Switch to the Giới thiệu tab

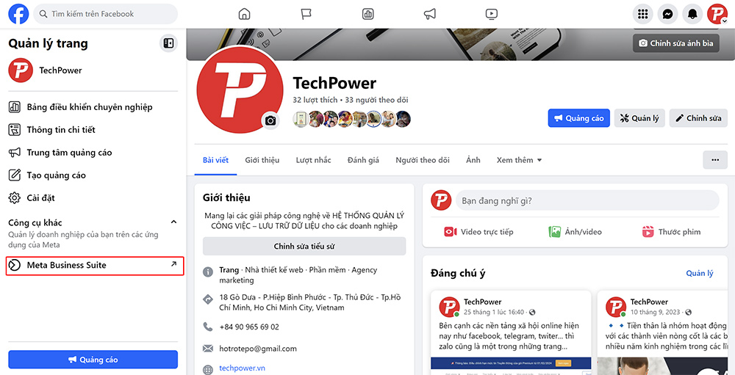coord(262,160)
